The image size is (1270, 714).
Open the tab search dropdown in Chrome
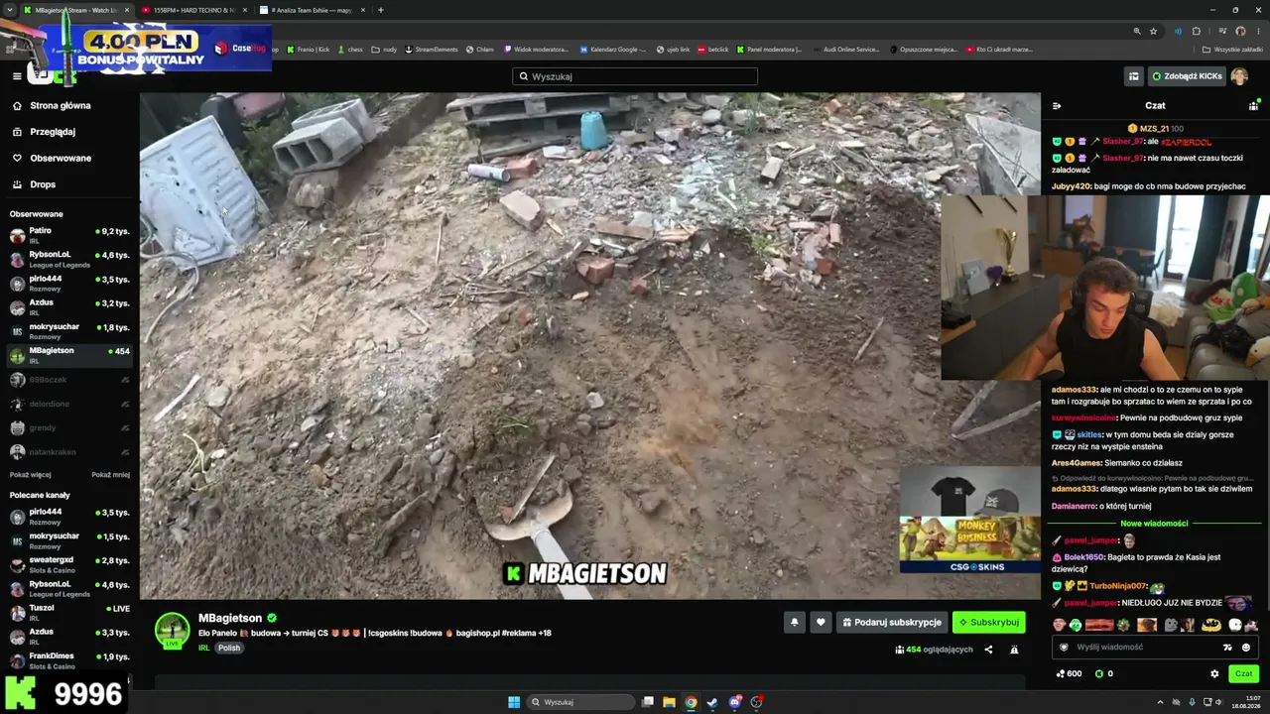tap(10, 10)
